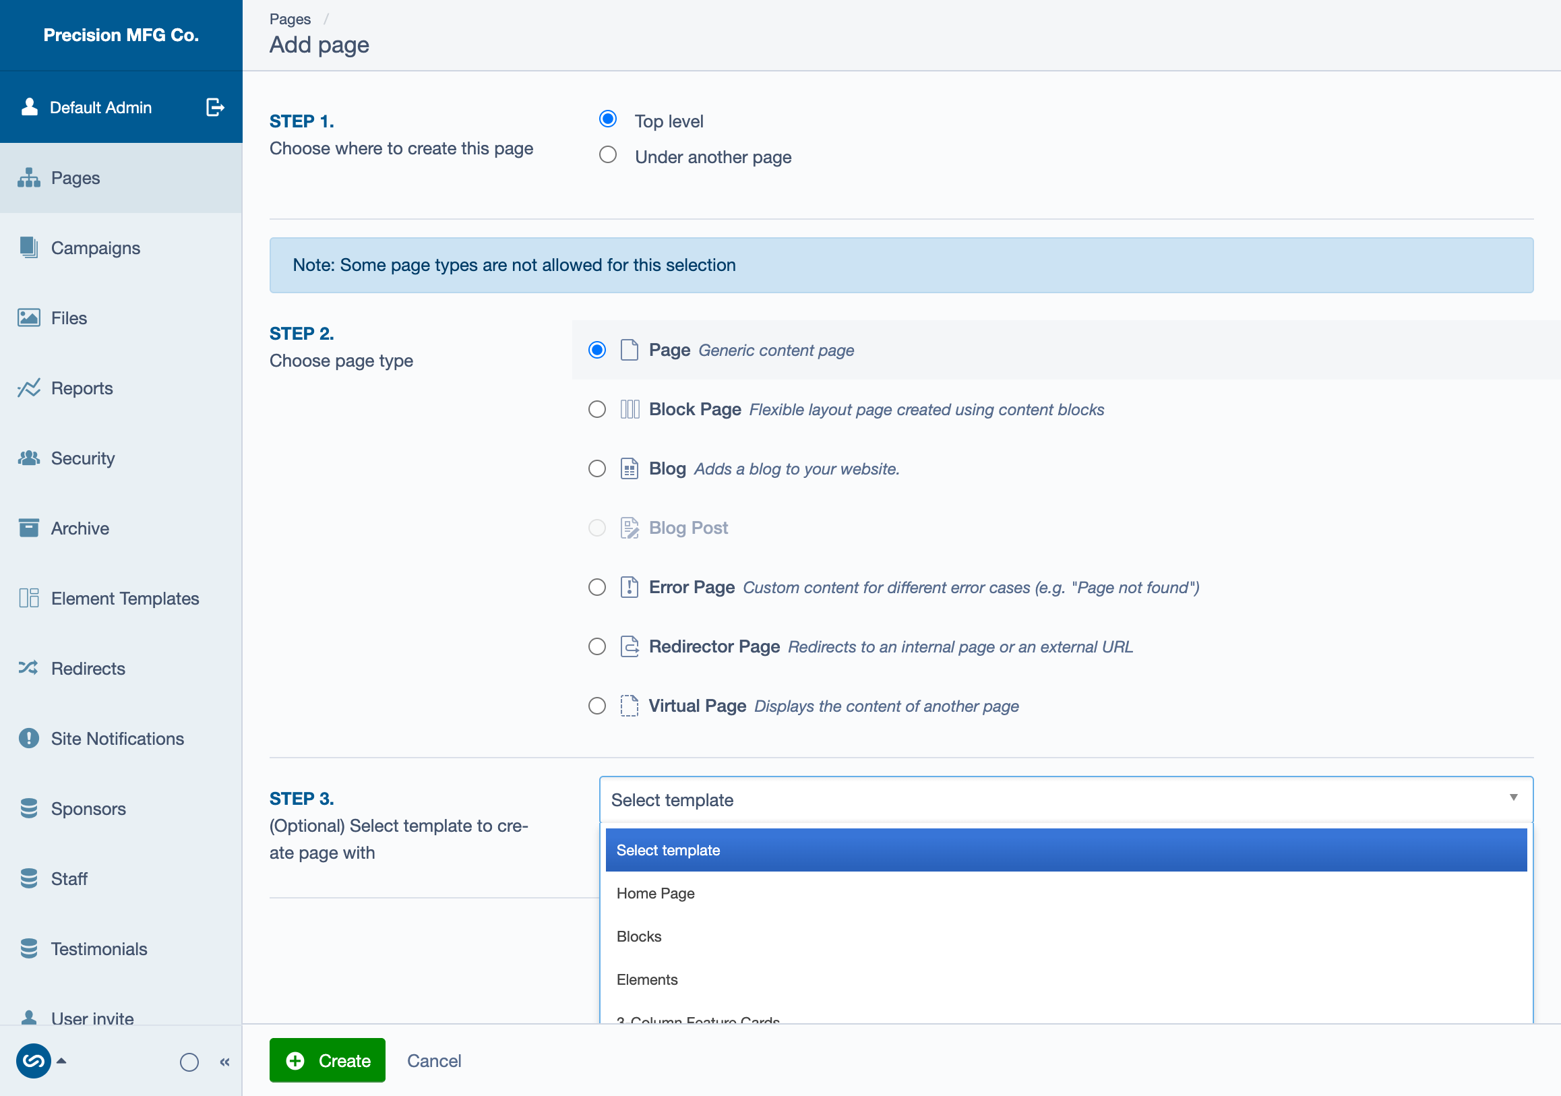Click the log out icon beside Default Admin

coord(215,107)
